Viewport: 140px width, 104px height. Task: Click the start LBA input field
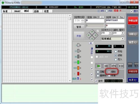point(95,21)
